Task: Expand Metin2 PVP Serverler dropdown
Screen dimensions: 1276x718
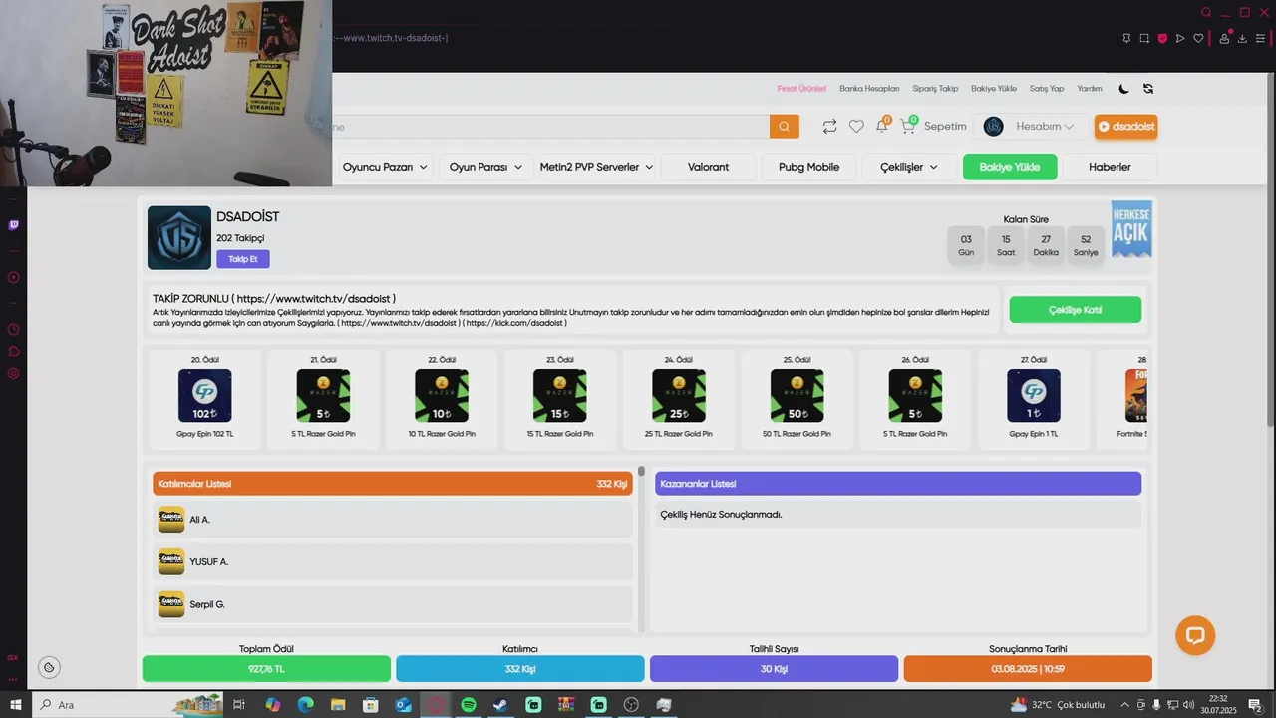Action: (596, 167)
